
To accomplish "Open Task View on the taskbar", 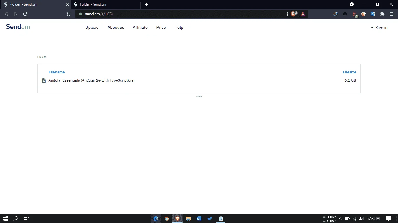I will coord(26,219).
